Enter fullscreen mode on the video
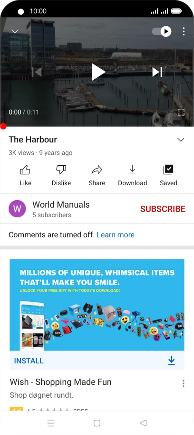Viewport: 194px width, 435px height. coord(181,112)
